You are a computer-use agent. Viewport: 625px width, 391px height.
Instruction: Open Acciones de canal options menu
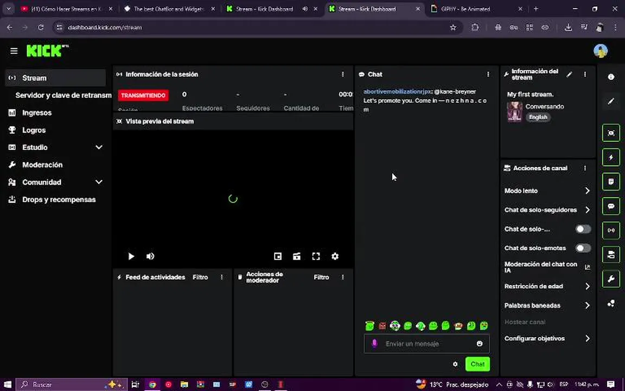point(585,168)
